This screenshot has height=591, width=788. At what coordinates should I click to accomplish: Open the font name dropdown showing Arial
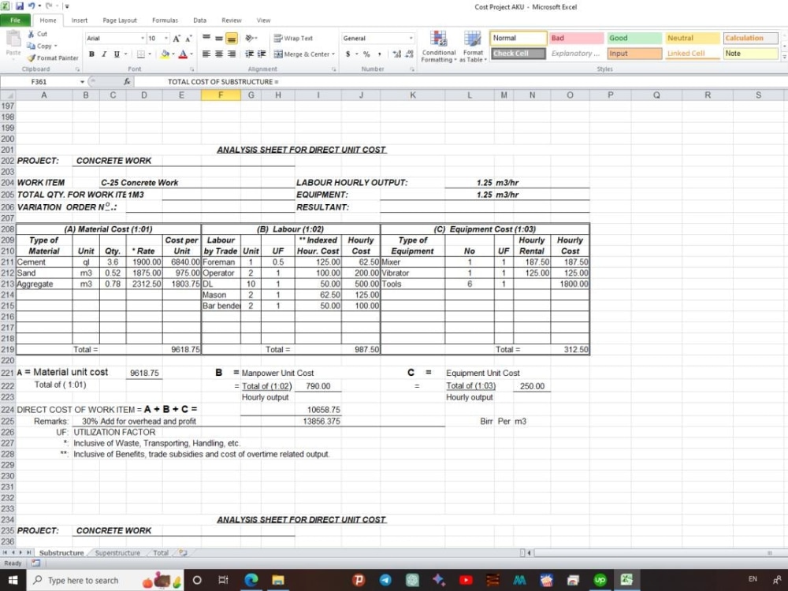pos(143,38)
